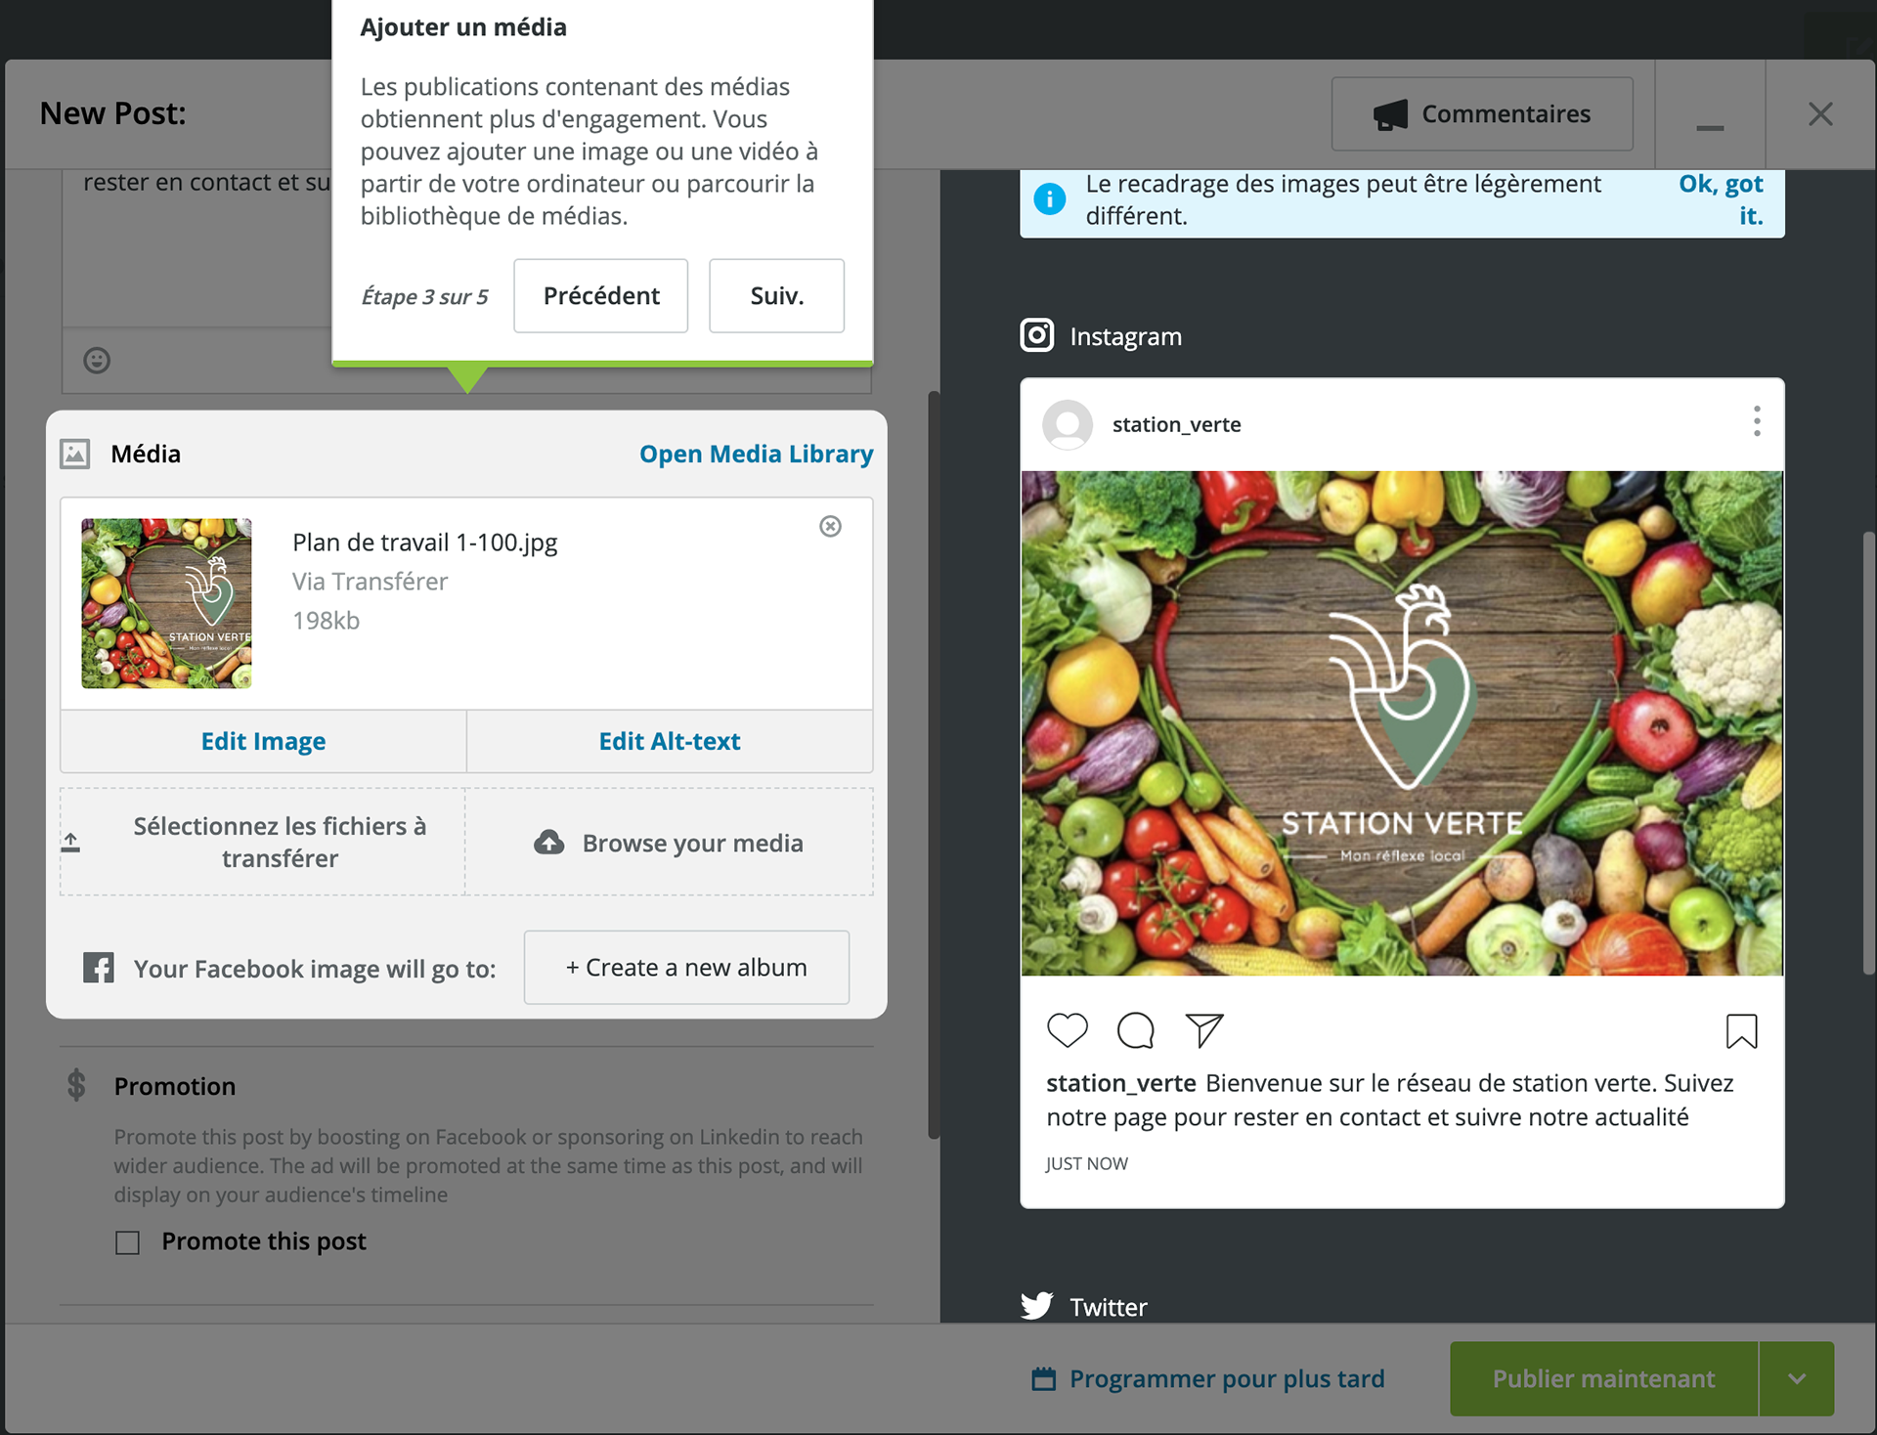Enable the Promote this post checkbox

pos(127,1242)
